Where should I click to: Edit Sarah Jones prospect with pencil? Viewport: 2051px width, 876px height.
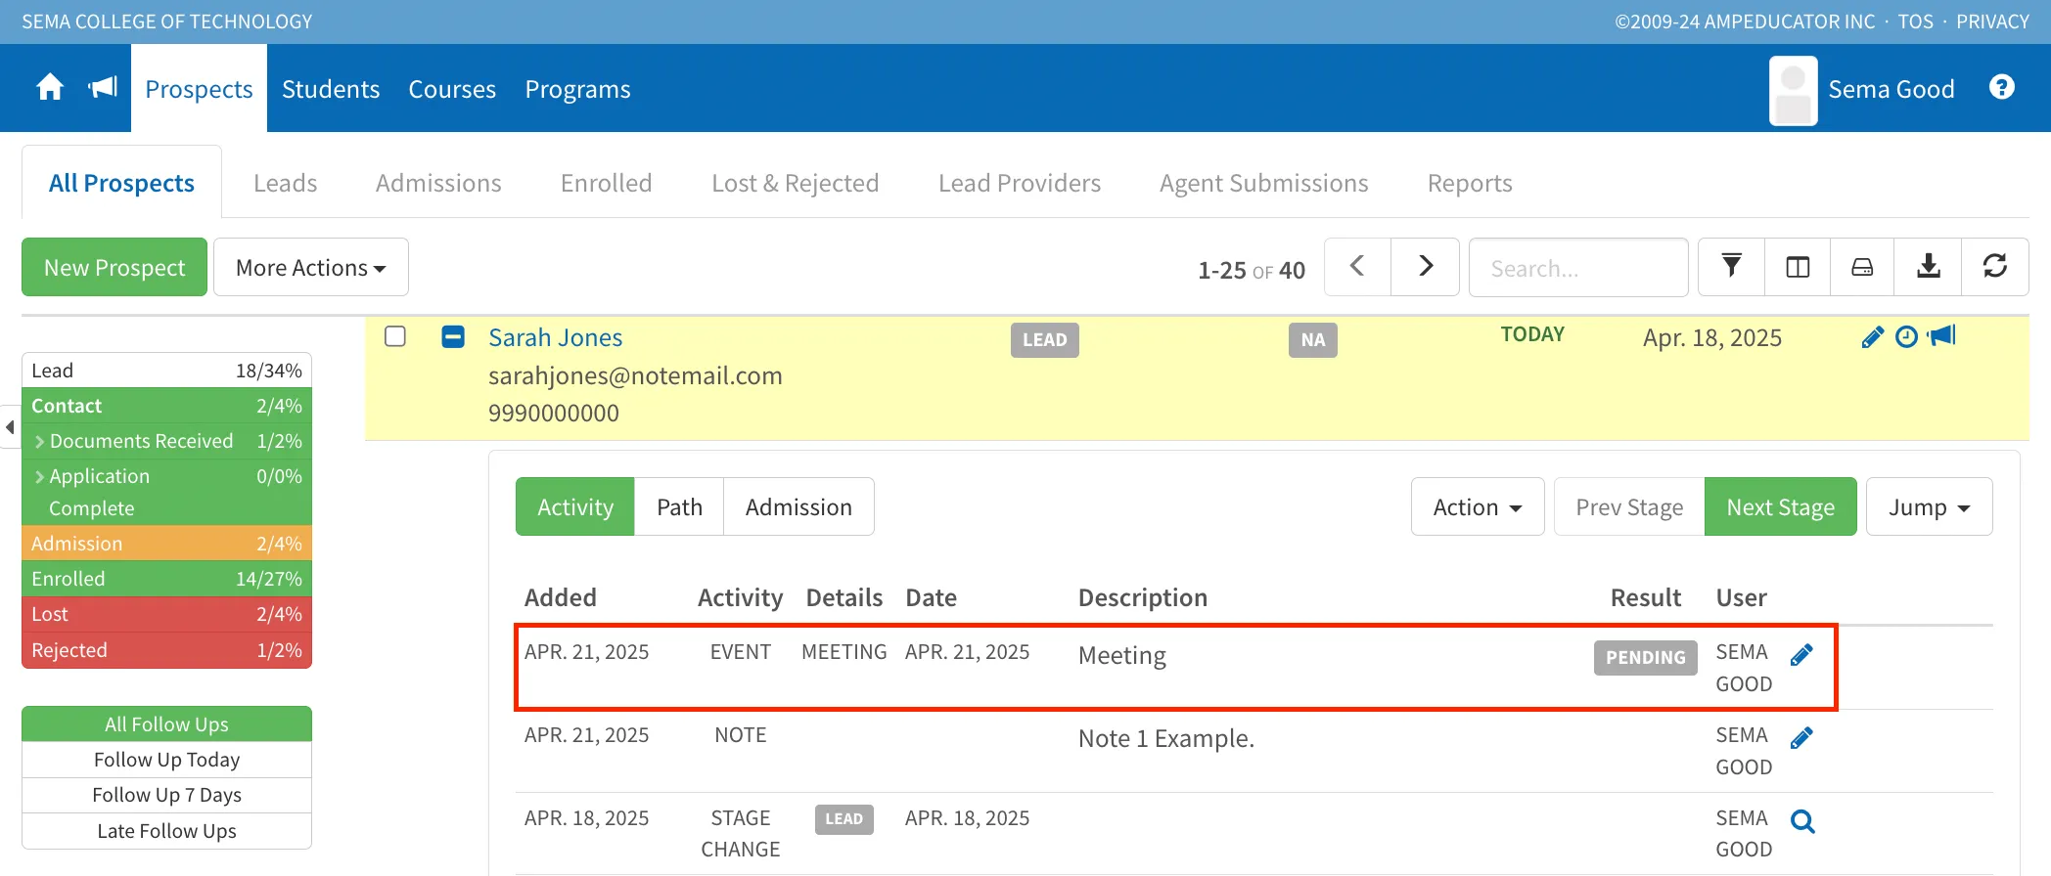[x=1872, y=337]
